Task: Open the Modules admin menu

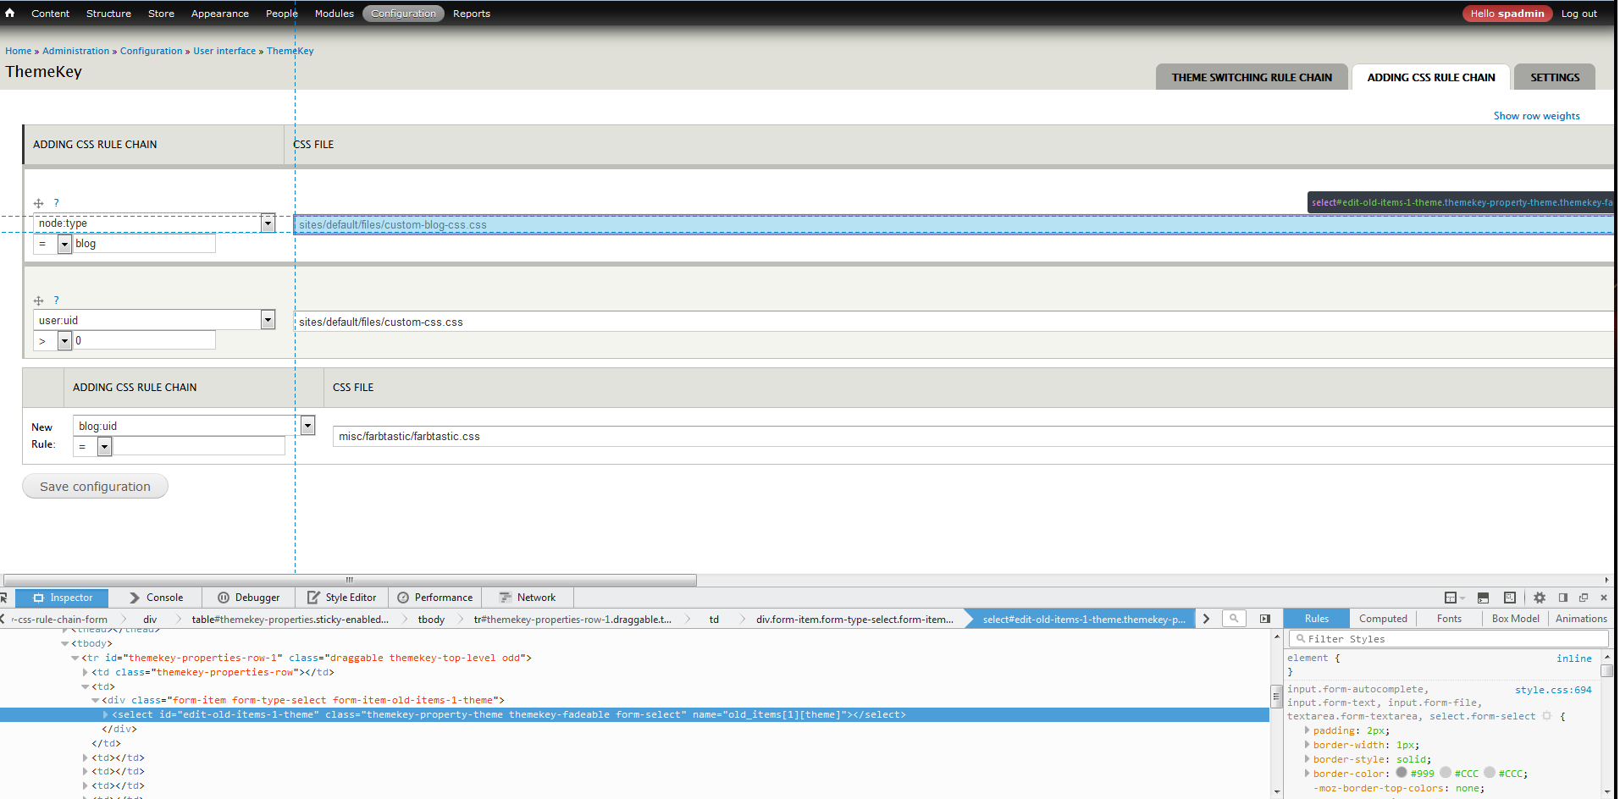Action: pyautogui.click(x=335, y=14)
